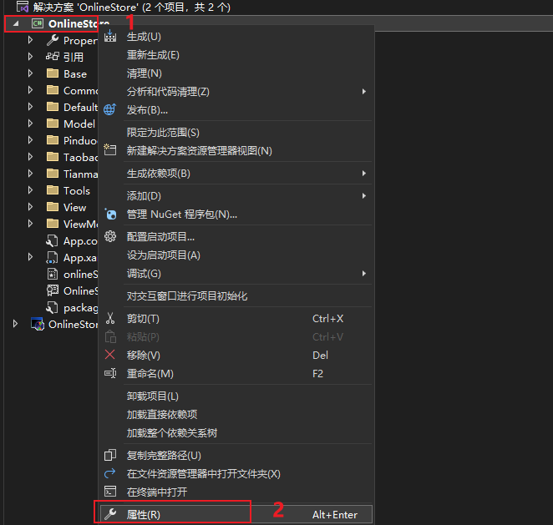Click the scissors icon for 剪切(T)
553x525 pixels.
[110, 319]
